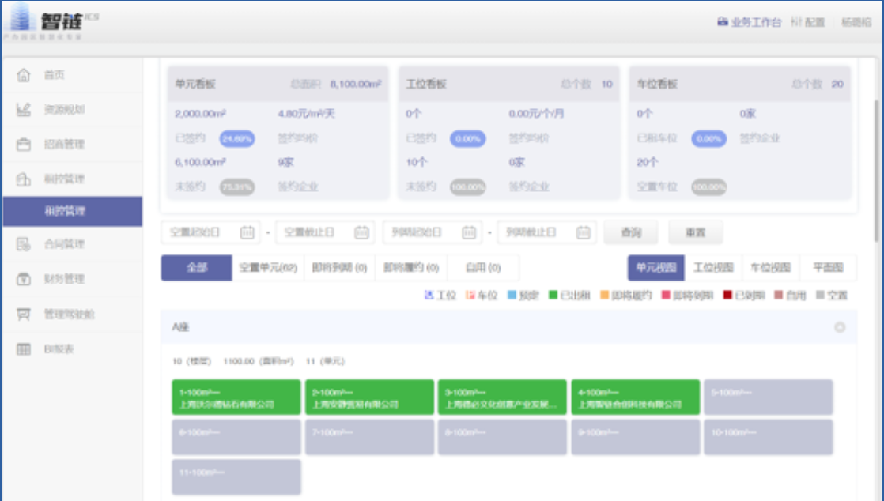Open leased unit card 1-100m²
The height and width of the screenshot is (501, 884).
236,397
